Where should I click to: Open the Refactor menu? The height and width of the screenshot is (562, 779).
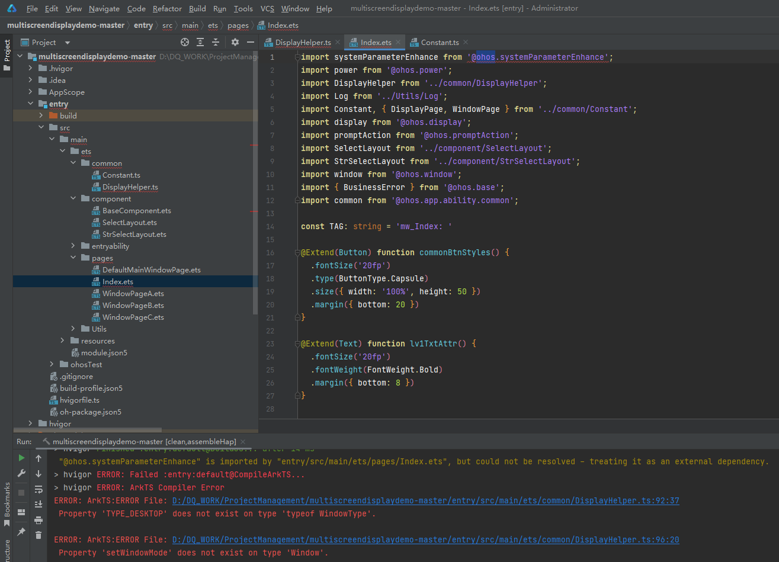[x=167, y=8]
